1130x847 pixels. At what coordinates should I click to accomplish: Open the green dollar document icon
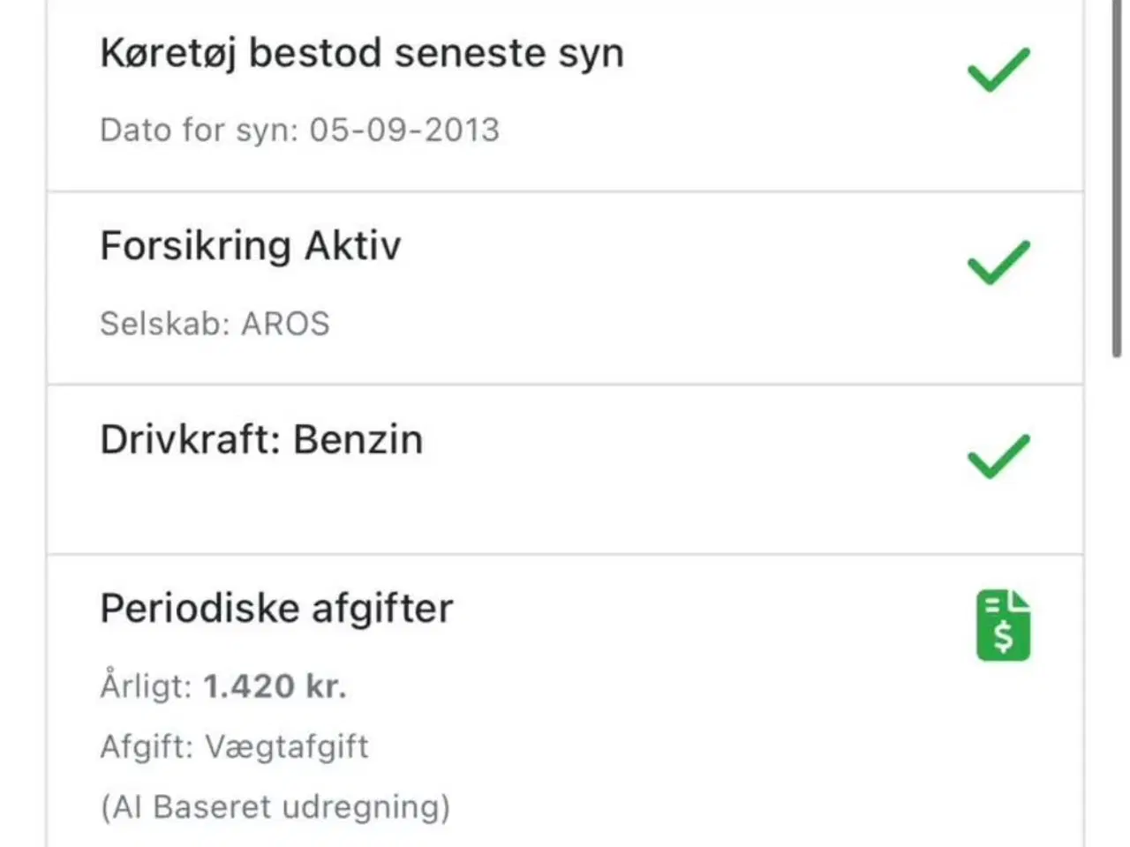tap(1003, 626)
